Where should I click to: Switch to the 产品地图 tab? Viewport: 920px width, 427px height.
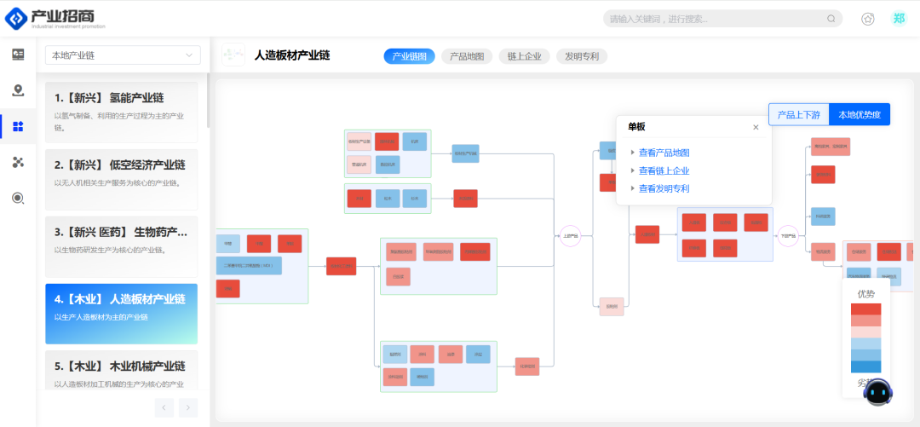(x=467, y=56)
